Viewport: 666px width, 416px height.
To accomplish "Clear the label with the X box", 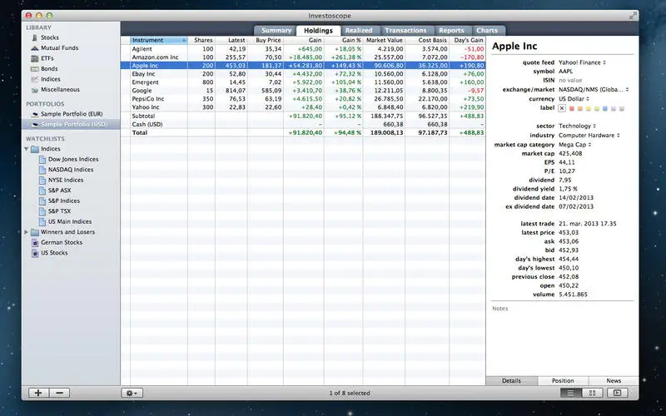I will tap(562, 108).
